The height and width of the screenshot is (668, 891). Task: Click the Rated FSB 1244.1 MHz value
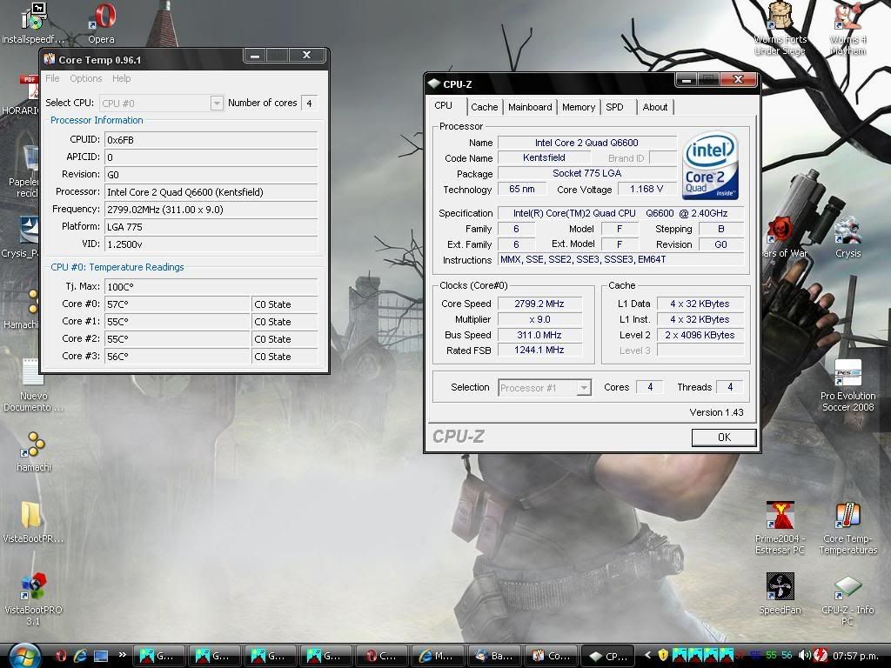pyautogui.click(x=539, y=351)
